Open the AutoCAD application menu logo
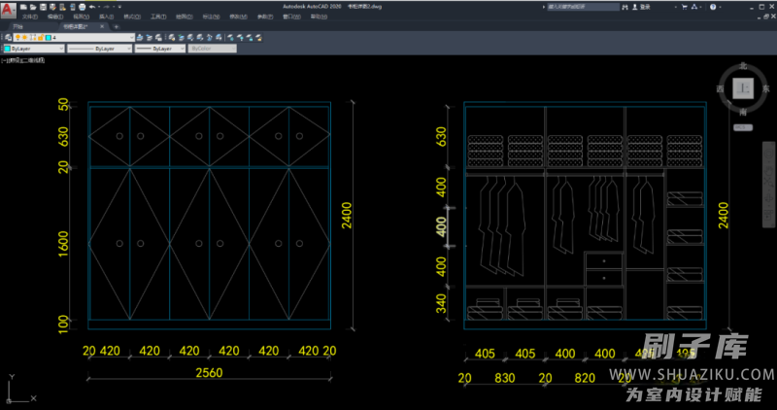 tap(9, 9)
